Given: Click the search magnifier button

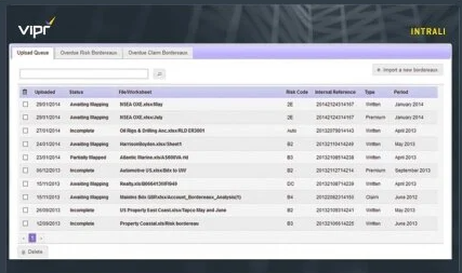Looking at the screenshot, I should [x=159, y=74].
